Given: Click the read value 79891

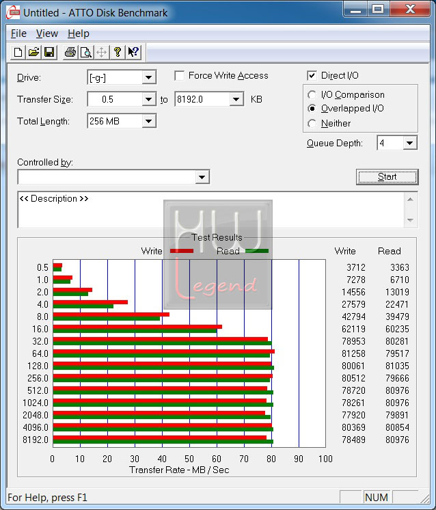Looking at the screenshot, I should (397, 415).
